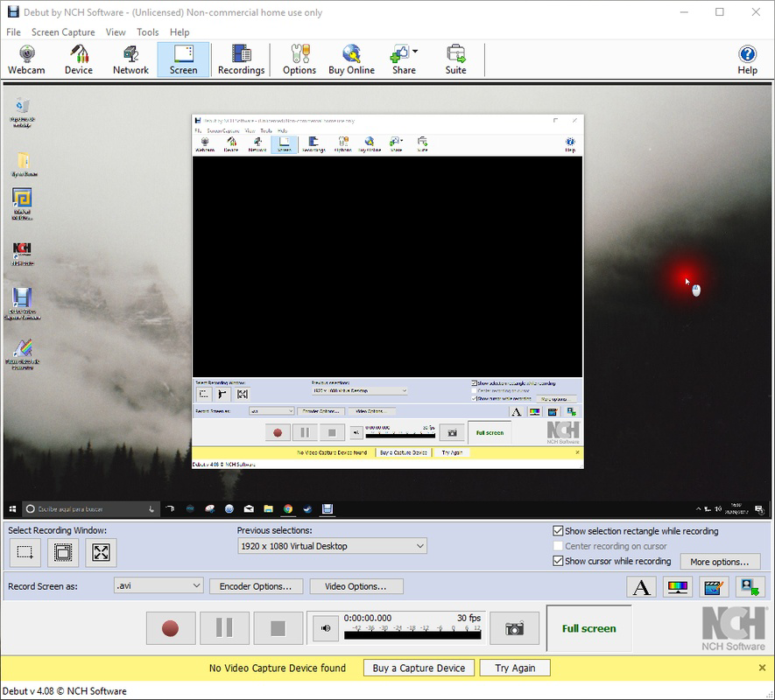Open the Options toolbar button
775x700 pixels.
299,59
